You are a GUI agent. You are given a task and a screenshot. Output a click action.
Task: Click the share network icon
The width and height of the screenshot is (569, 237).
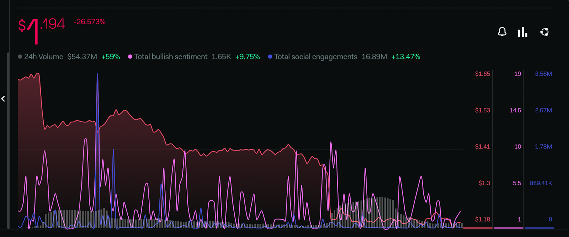click(544, 32)
